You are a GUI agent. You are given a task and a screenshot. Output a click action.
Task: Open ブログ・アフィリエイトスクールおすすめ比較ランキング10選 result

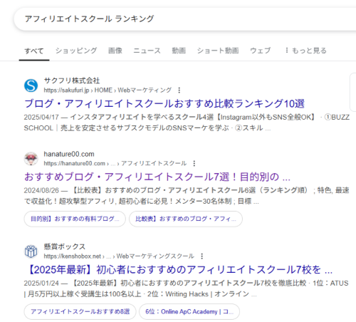[x=164, y=103]
